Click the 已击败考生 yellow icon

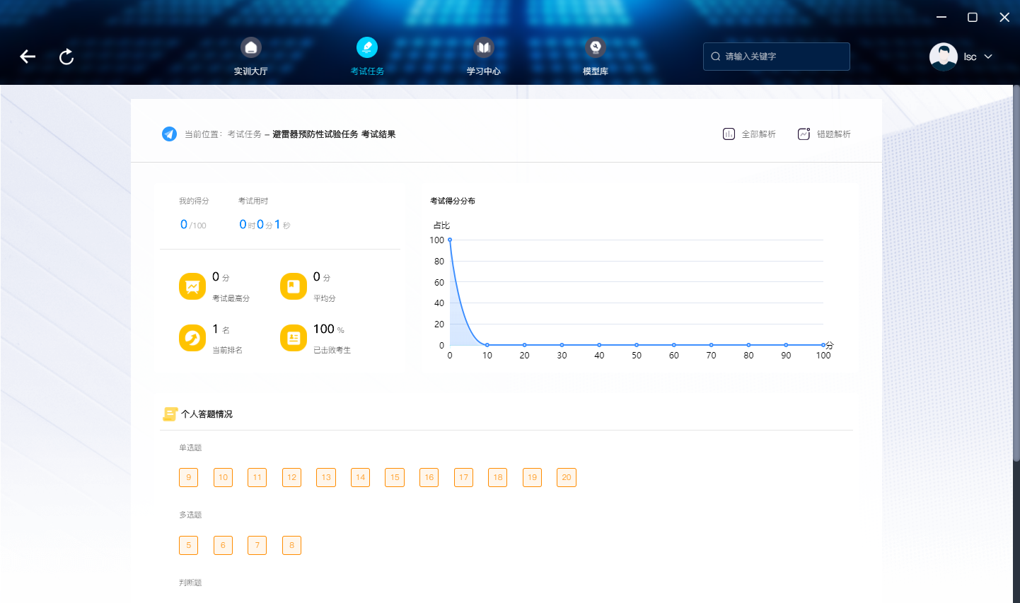[x=294, y=338]
